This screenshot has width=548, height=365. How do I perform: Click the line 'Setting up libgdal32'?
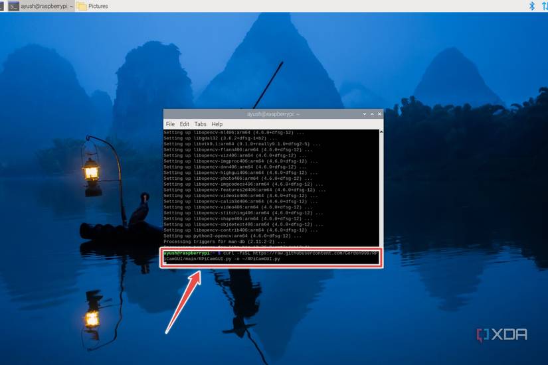tap(220, 138)
